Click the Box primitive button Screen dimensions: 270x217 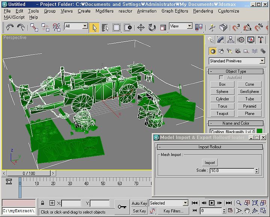click(222, 84)
